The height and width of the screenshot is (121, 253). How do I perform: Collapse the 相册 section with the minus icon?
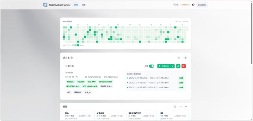(x=186, y=107)
